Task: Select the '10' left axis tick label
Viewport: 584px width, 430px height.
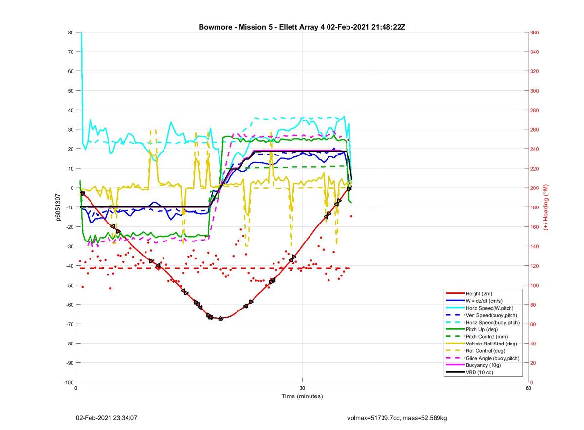Action: tap(71, 169)
